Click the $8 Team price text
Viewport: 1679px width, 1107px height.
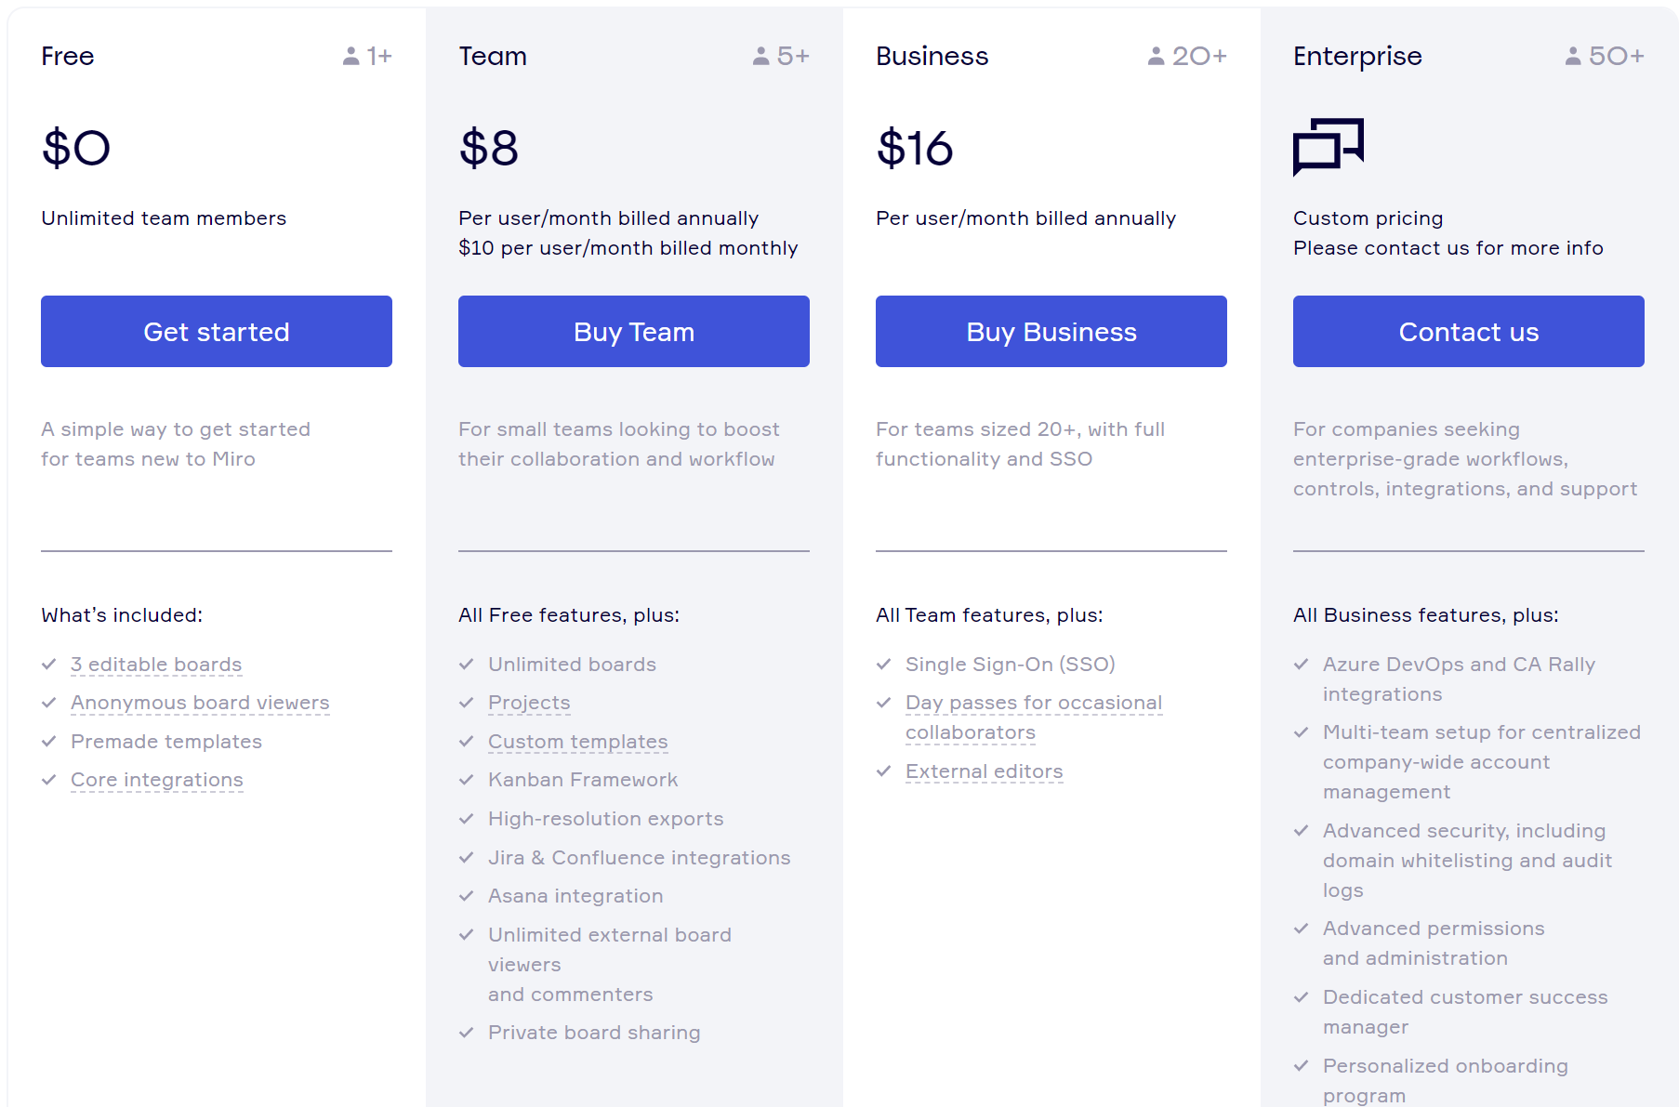point(489,148)
